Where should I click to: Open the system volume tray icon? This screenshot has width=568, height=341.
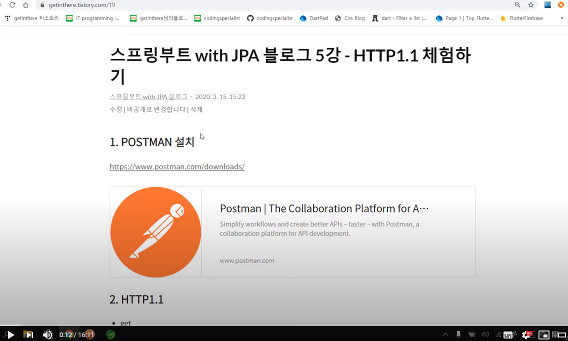click(x=485, y=334)
